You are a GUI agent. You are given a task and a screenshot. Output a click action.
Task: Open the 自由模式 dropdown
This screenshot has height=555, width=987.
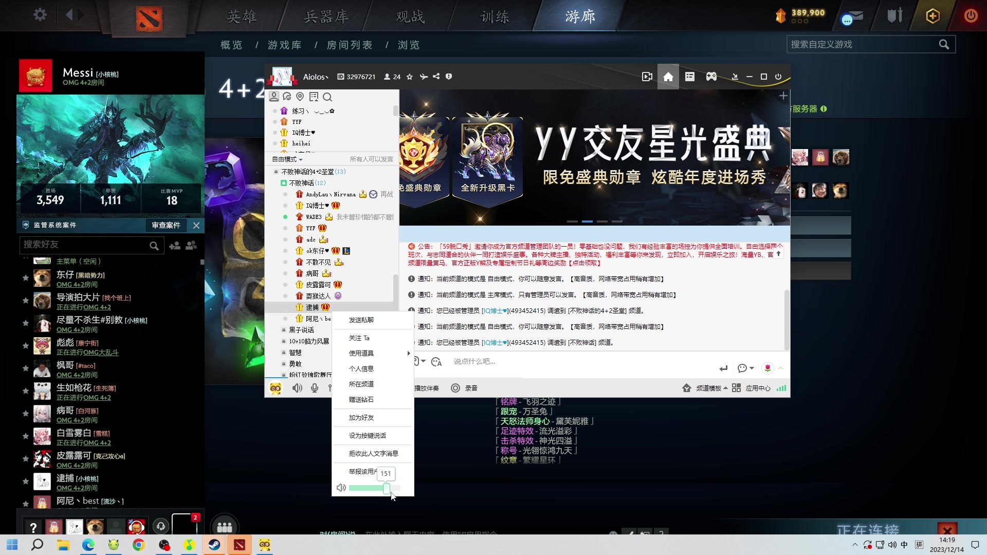pyautogui.click(x=286, y=159)
